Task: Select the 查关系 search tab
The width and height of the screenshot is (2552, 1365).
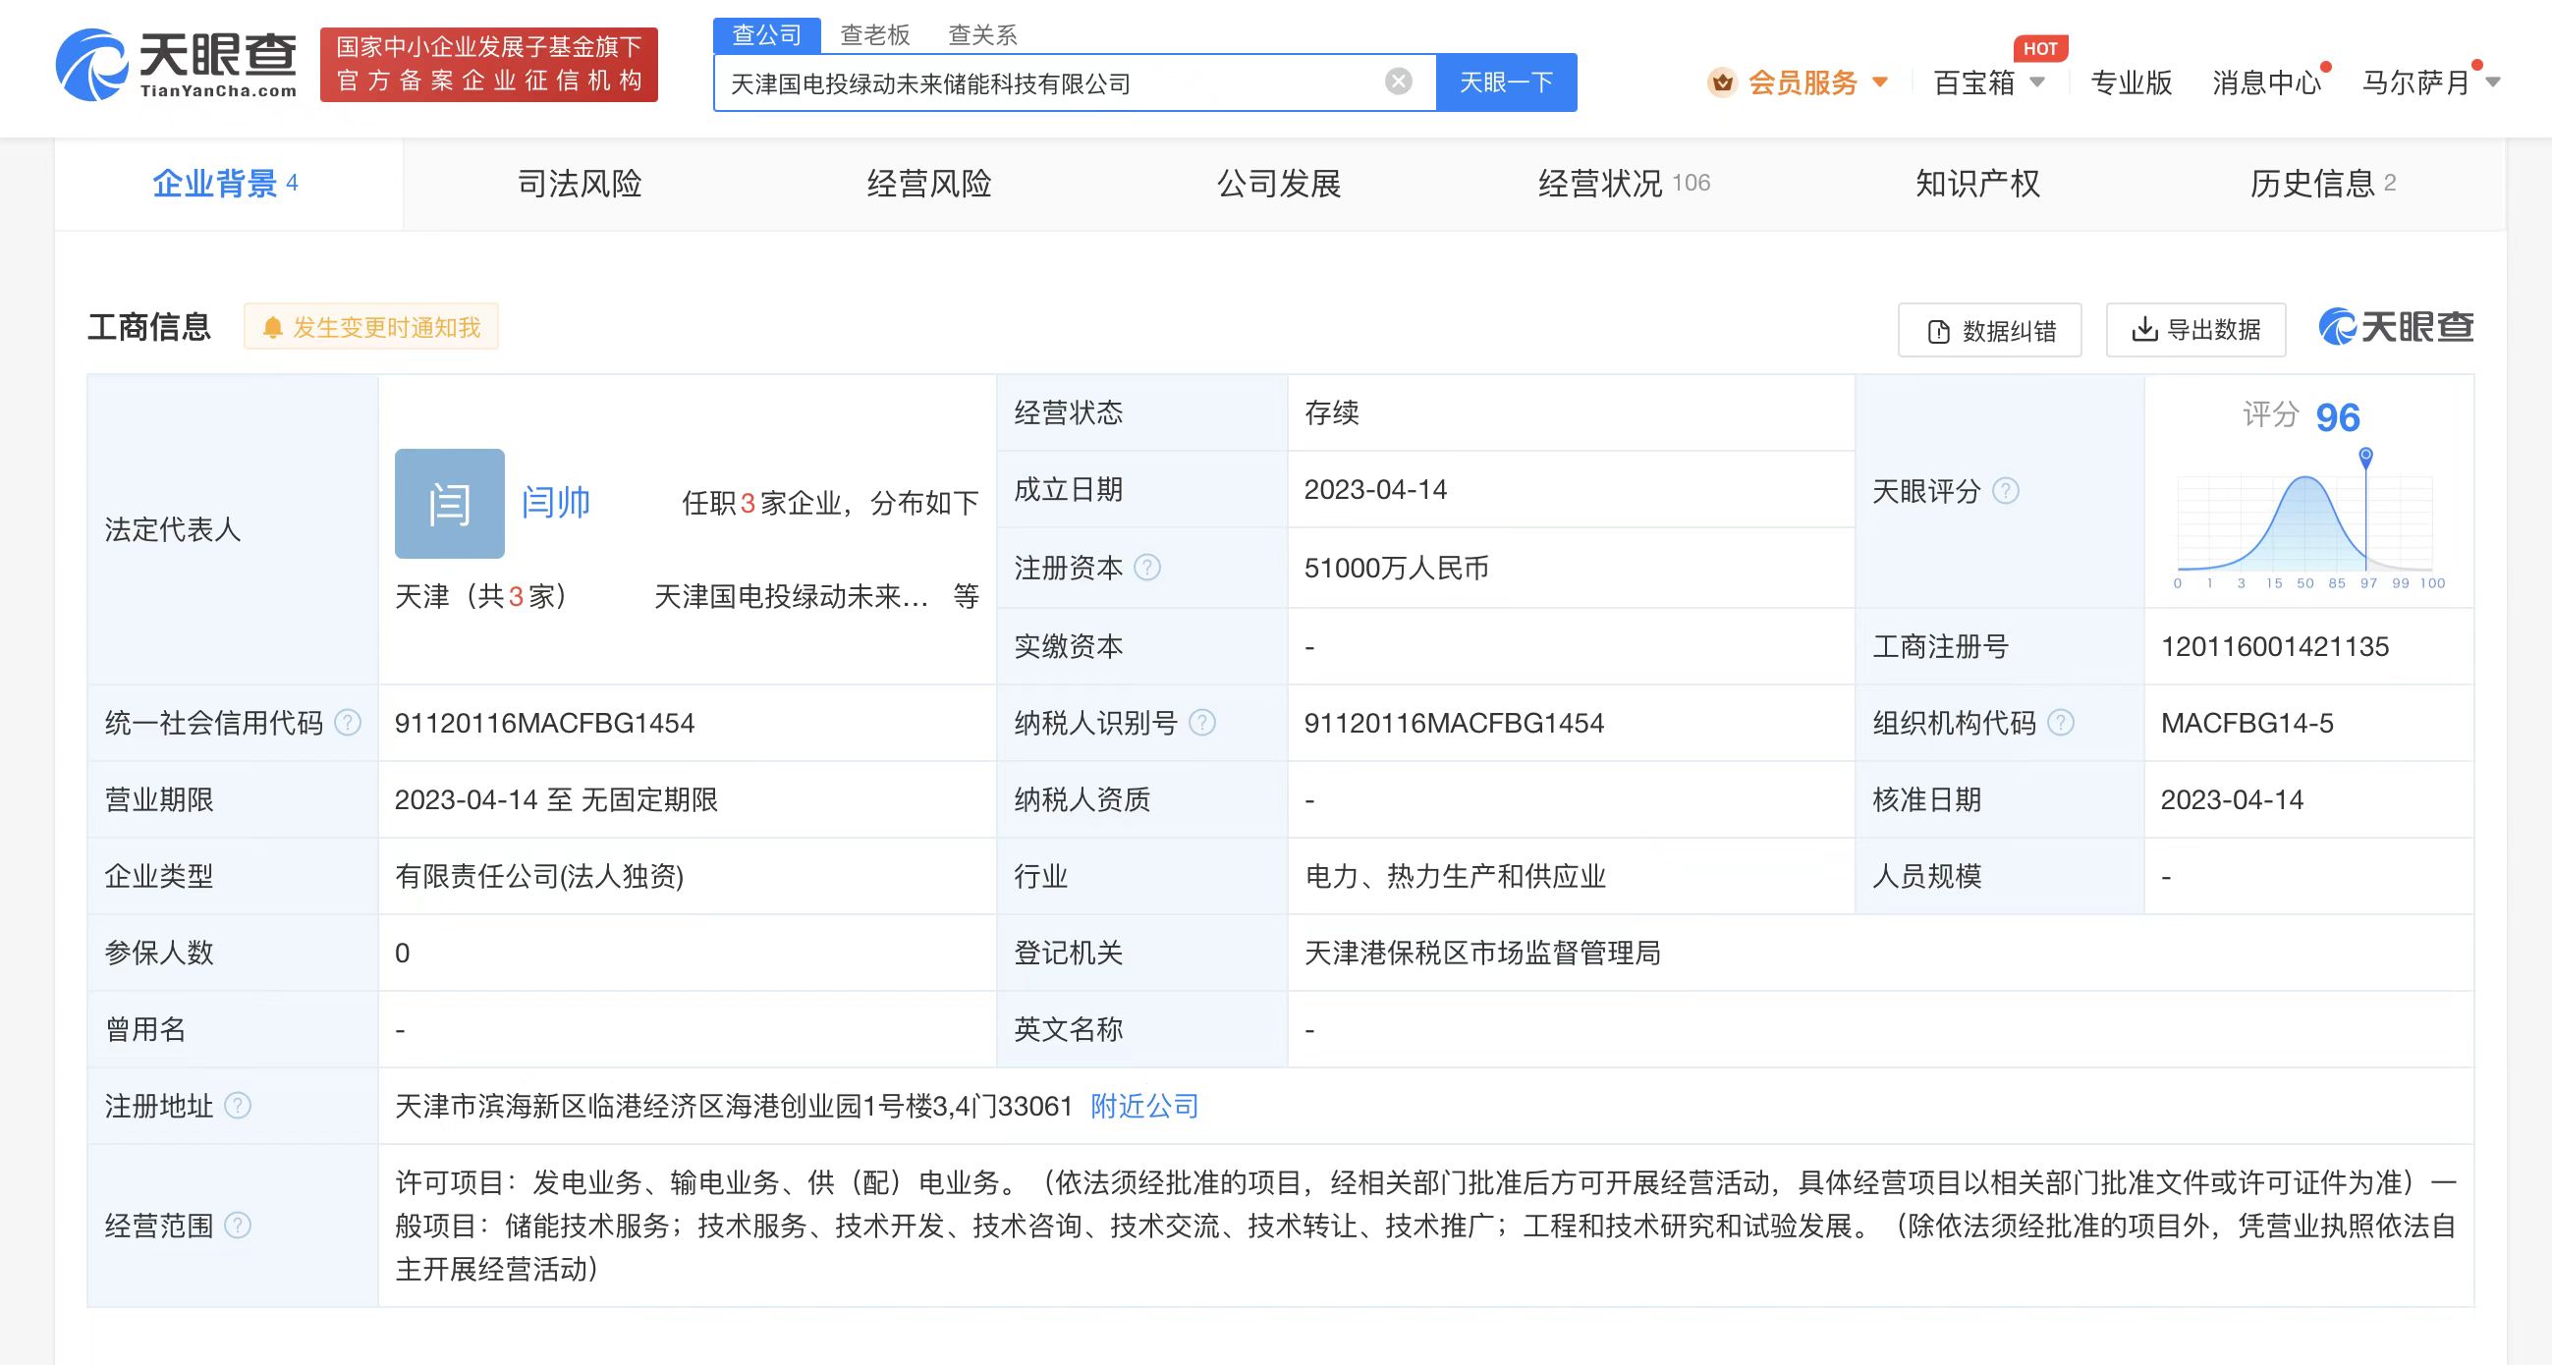Action: pos(982,34)
